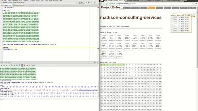This screenshot has width=198, height=111.
Task: Click the padlock icon by Last 8 Problems Solved
Action: pos(194,16)
